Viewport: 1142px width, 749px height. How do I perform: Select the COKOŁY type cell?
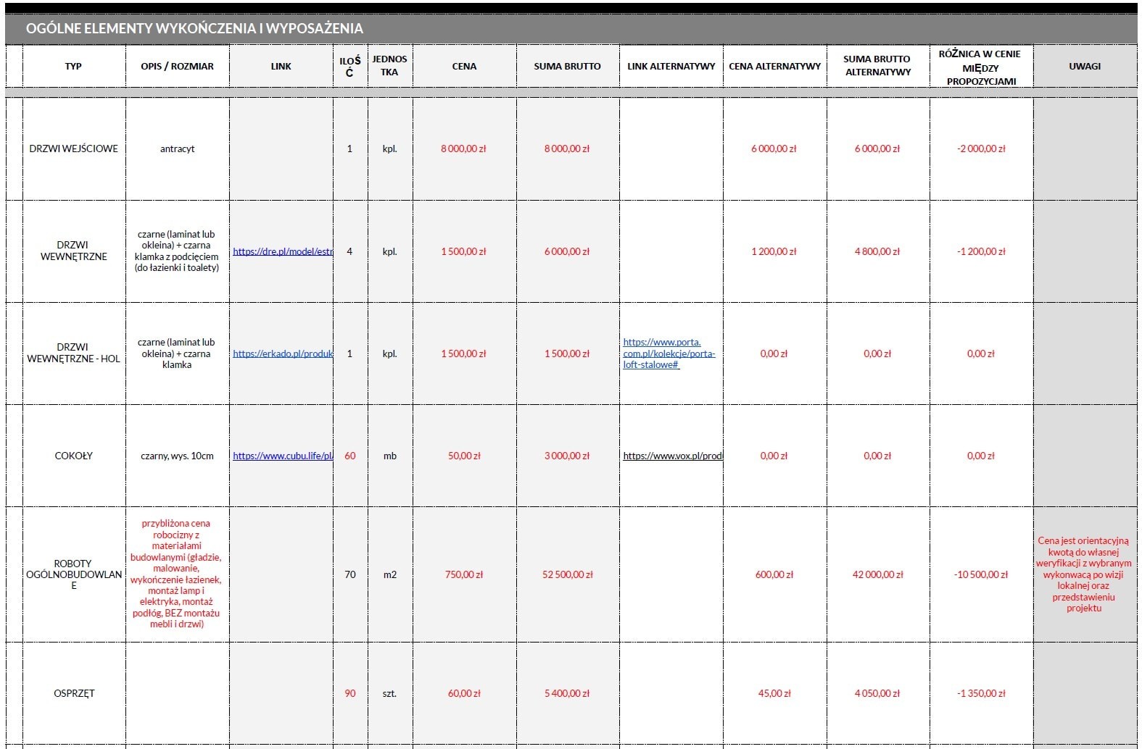73,456
